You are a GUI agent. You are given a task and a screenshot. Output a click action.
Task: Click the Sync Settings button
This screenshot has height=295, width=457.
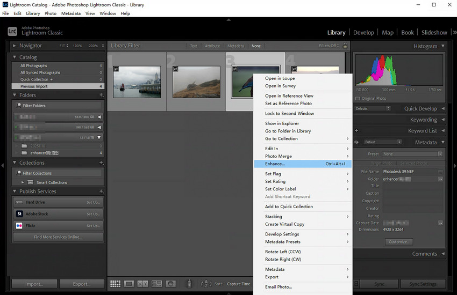click(423, 284)
